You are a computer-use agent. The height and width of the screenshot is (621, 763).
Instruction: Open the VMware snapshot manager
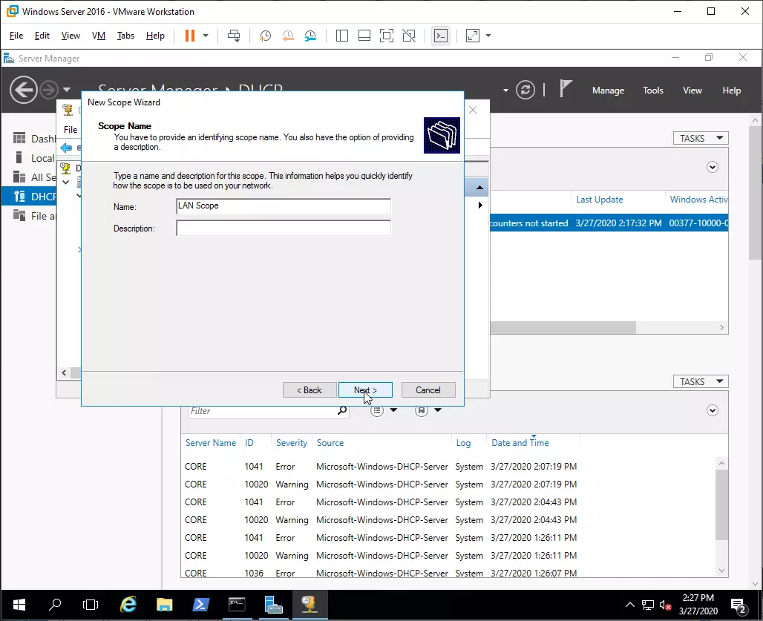point(310,36)
